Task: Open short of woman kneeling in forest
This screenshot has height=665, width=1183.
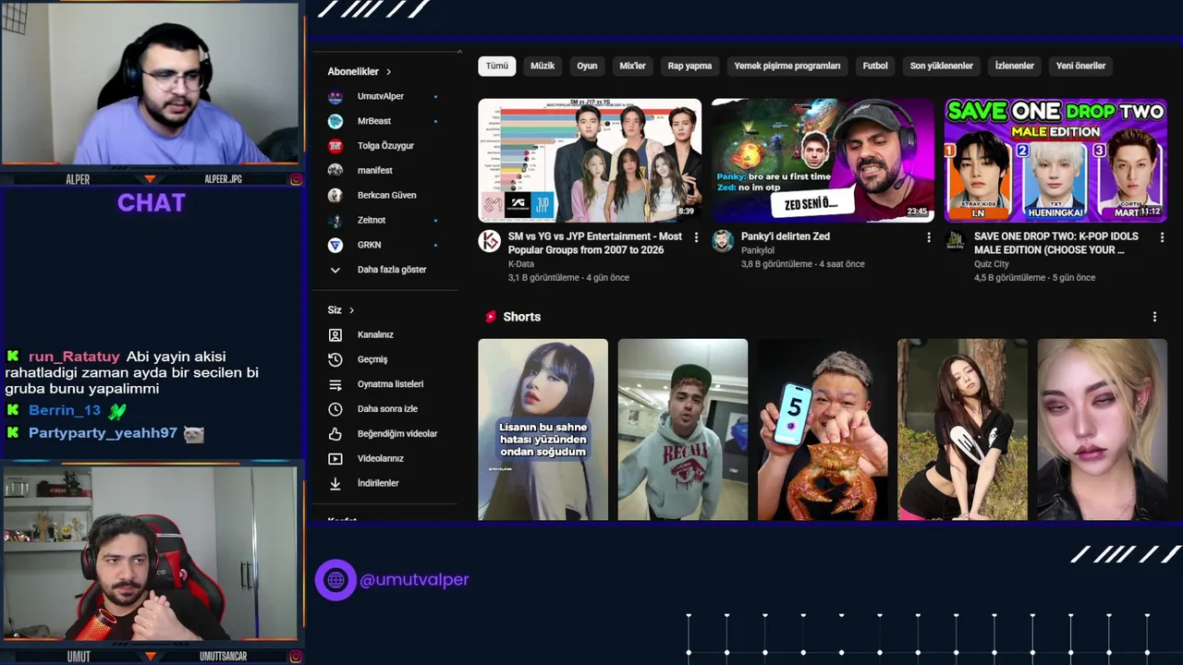Action: pos(962,429)
